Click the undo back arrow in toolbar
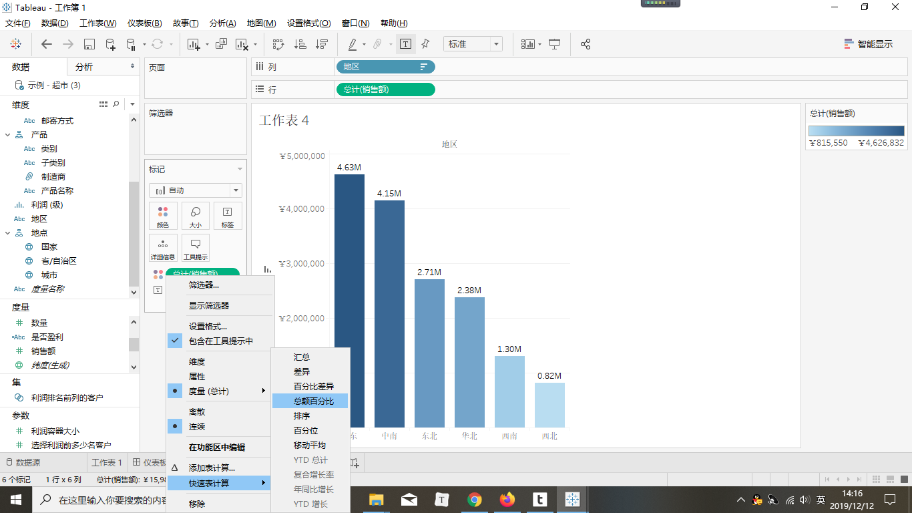Screen dimensions: 912x513 [47, 44]
